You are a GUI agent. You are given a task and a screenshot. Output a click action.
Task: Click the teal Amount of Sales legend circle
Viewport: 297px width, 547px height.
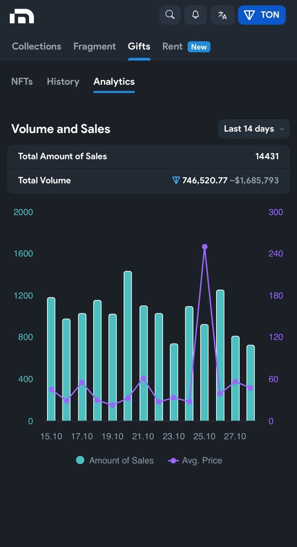pyautogui.click(x=80, y=460)
